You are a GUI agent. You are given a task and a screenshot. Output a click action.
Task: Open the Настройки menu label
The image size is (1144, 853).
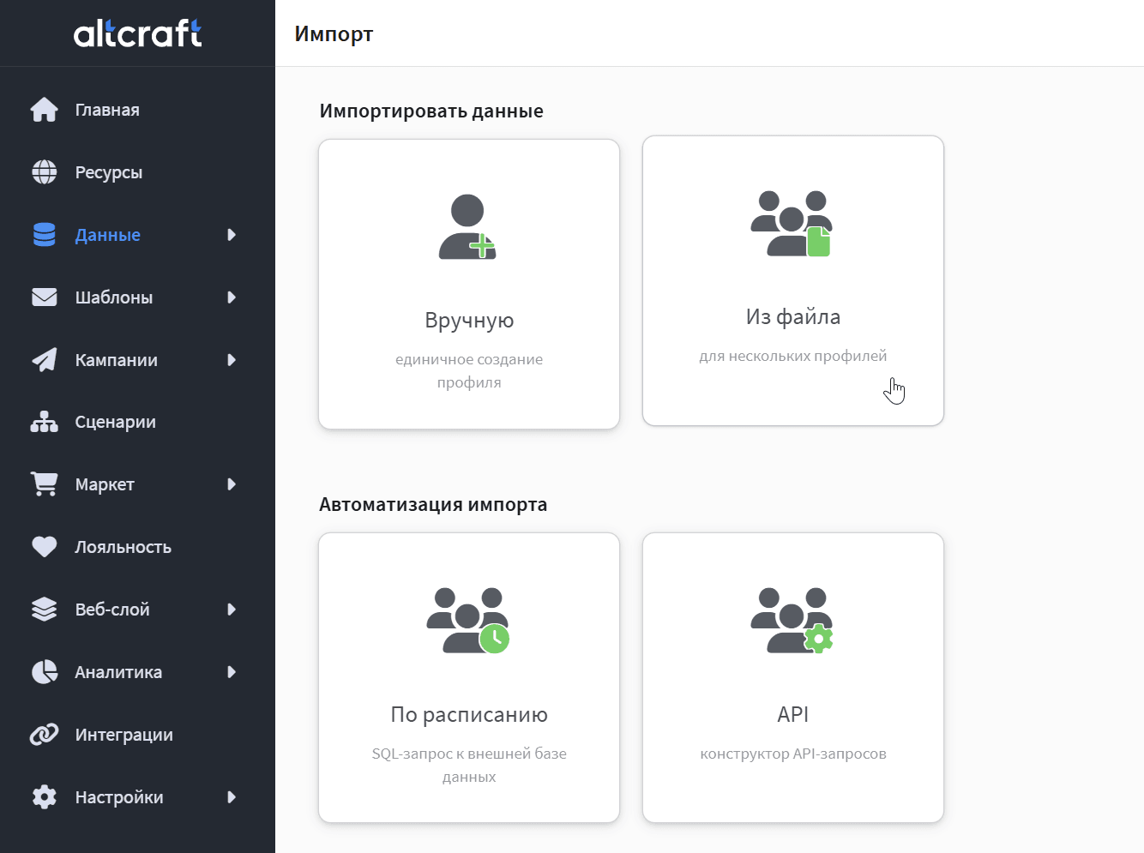point(119,797)
